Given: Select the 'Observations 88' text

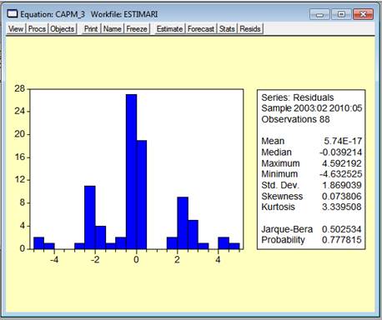Looking at the screenshot, I should pyautogui.click(x=295, y=119).
